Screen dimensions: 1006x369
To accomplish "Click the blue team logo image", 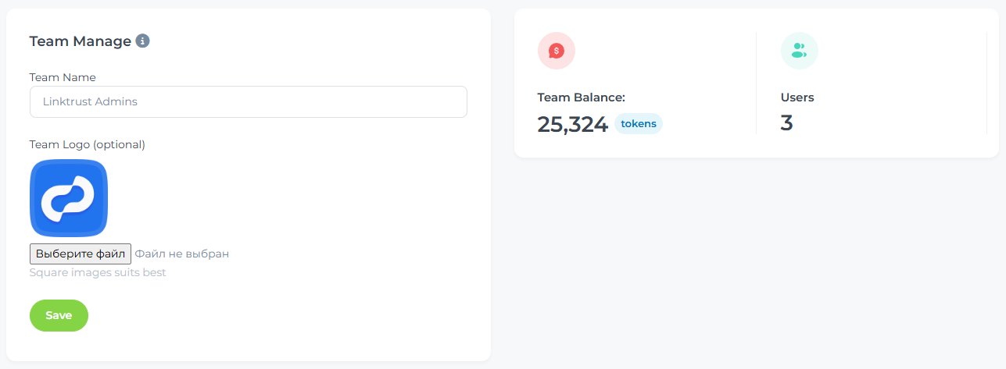I will (69, 198).
